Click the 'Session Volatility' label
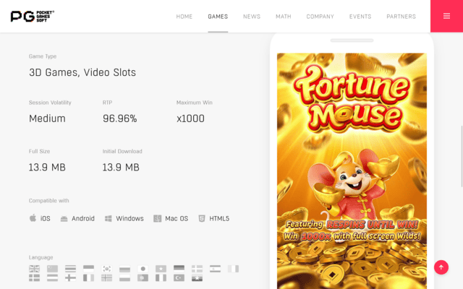This screenshot has height=289, width=463. coord(50,103)
